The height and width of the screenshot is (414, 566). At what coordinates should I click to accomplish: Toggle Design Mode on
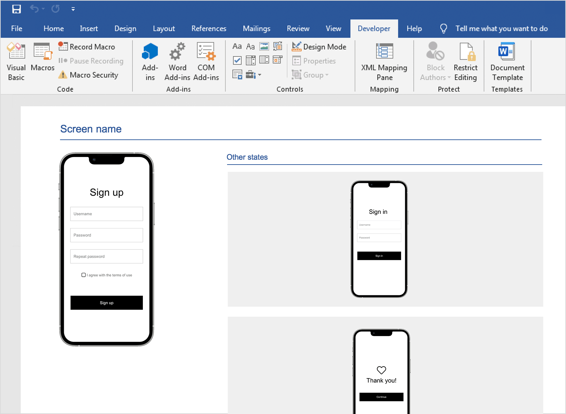click(319, 47)
